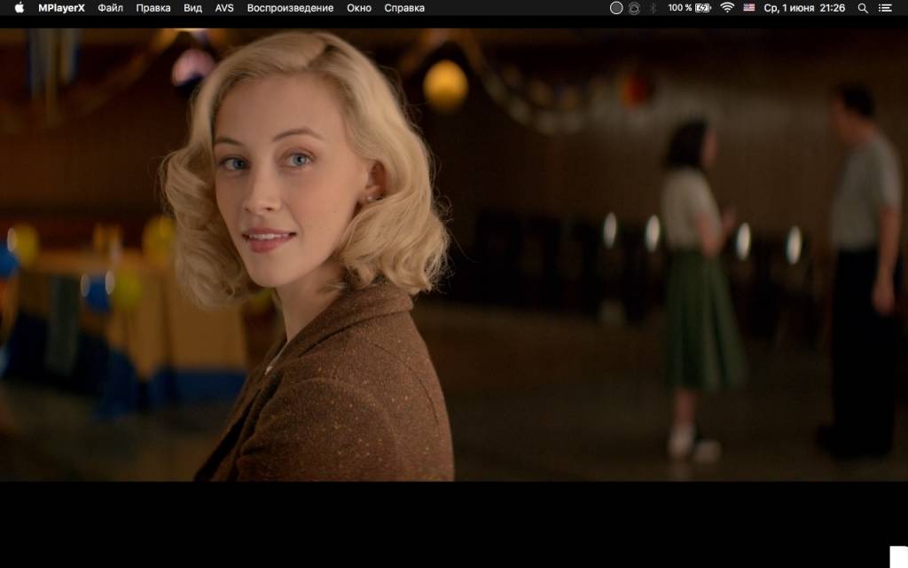Open the Bluetooth status menu
Viewport: 908px width, 568px height.
pos(654,8)
